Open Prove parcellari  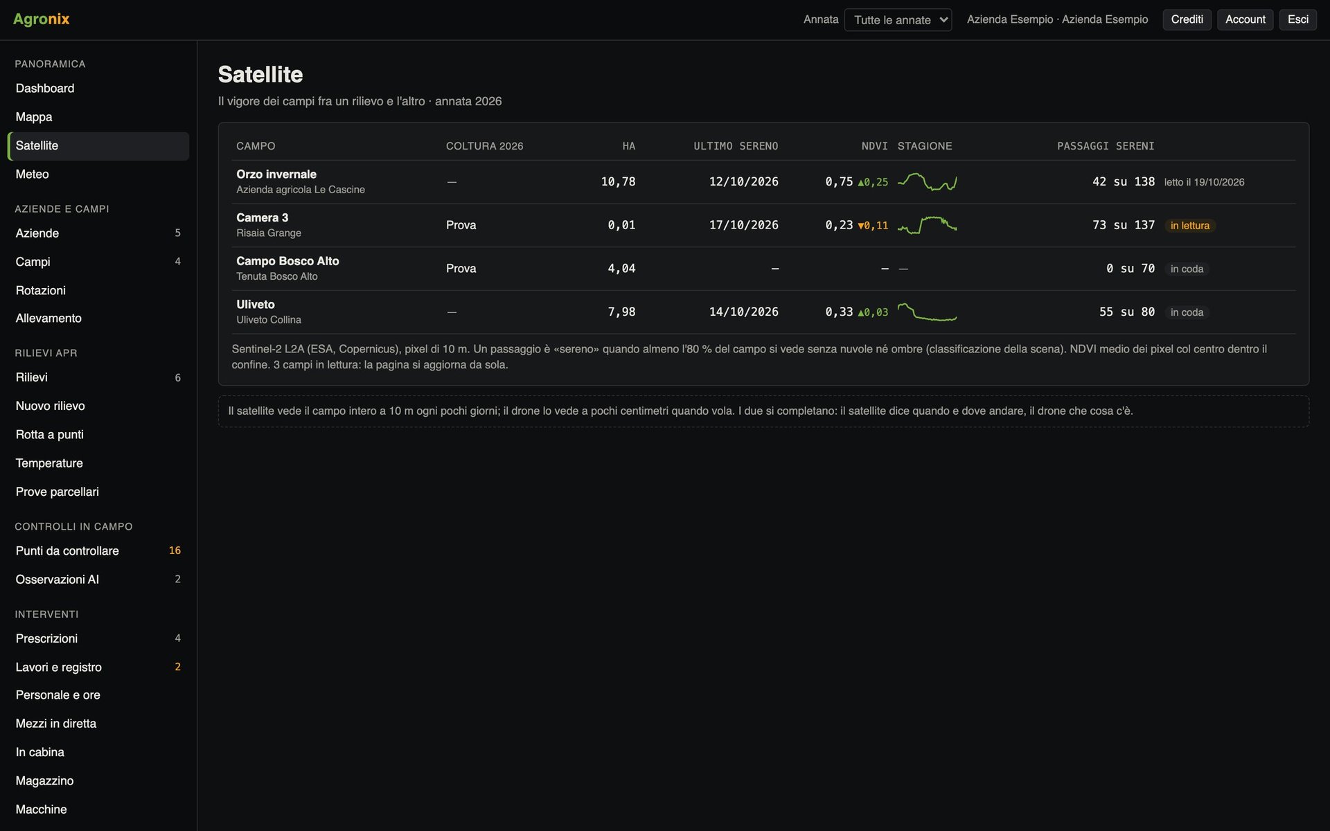98,492
